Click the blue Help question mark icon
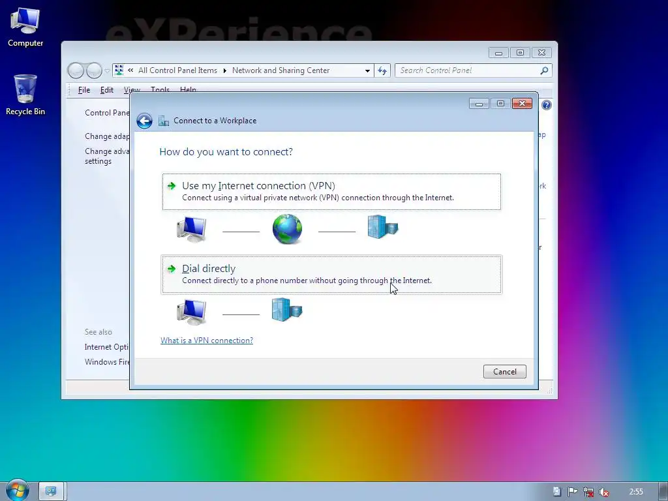This screenshot has width=668, height=501. [547, 105]
